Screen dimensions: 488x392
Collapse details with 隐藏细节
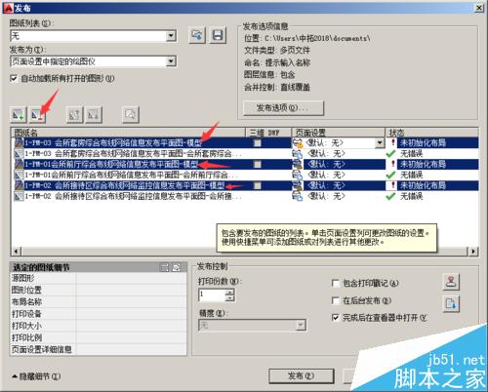click(36, 376)
